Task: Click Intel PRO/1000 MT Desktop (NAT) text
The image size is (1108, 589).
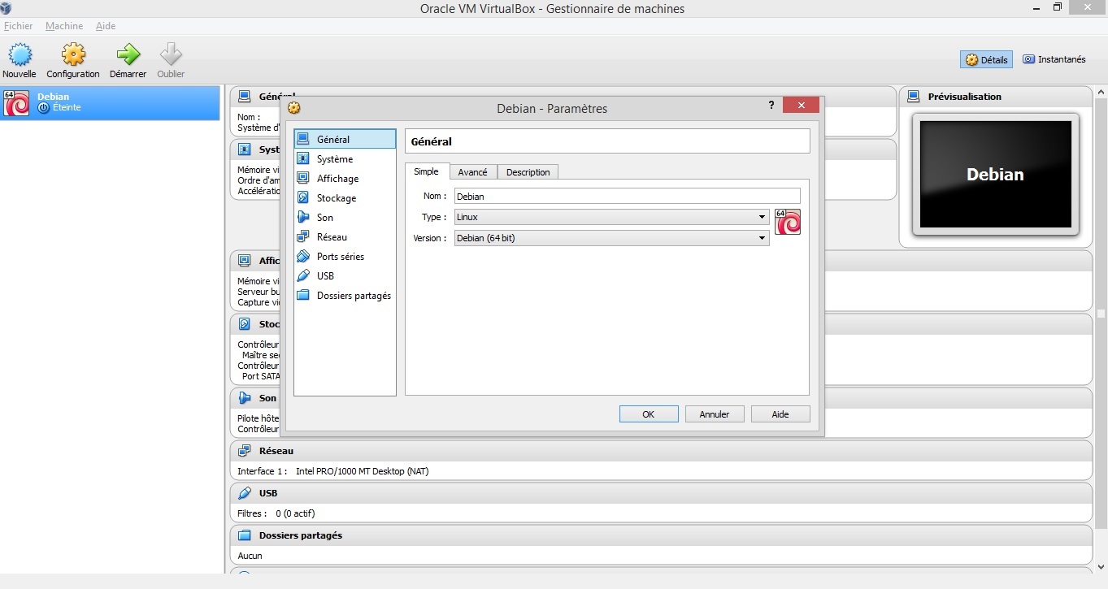Action: [x=362, y=471]
